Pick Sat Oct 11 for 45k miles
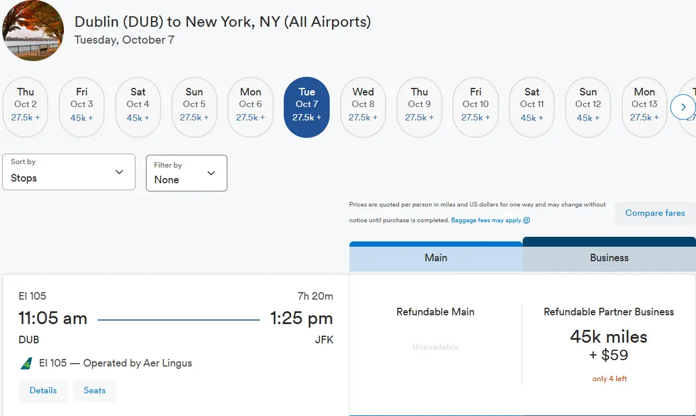 tap(532, 107)
